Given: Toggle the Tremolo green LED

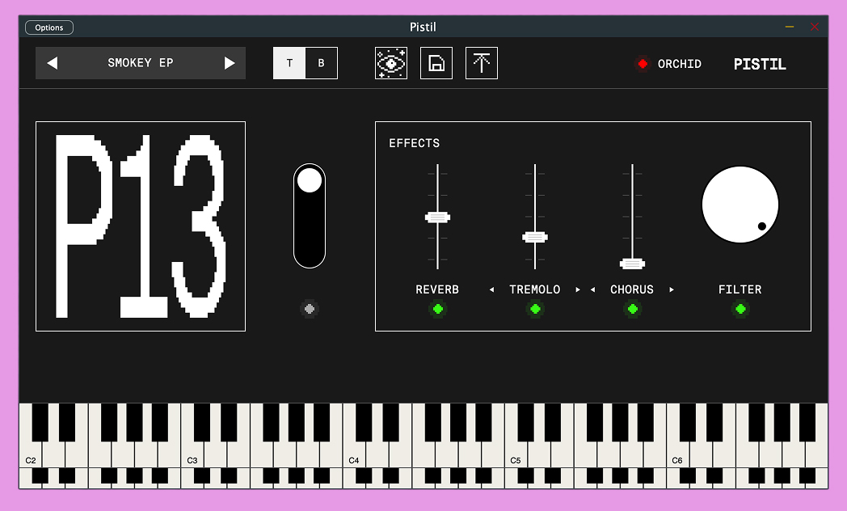Looking at the screenshot, I should (x=535, y=309).
